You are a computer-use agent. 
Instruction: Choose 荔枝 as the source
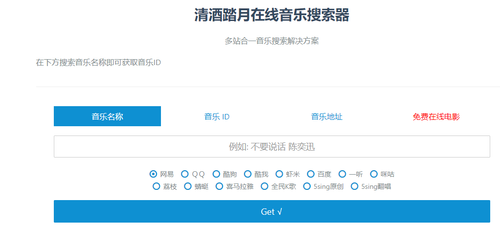157,186
